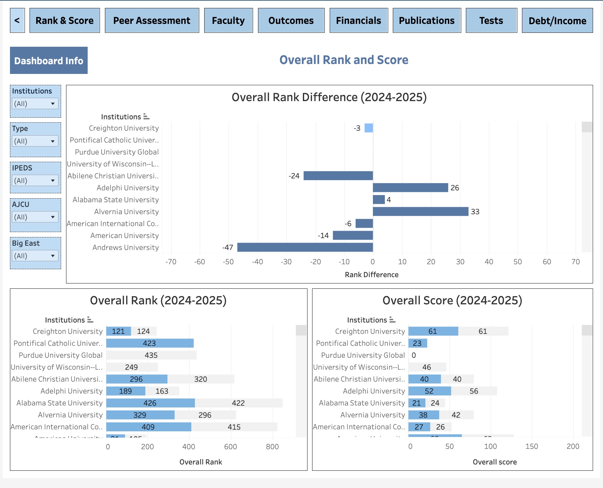603x488 pixels.
Task: Click the Pontifical Catholic 23 score bar
Action: click(x=418, y=343)
